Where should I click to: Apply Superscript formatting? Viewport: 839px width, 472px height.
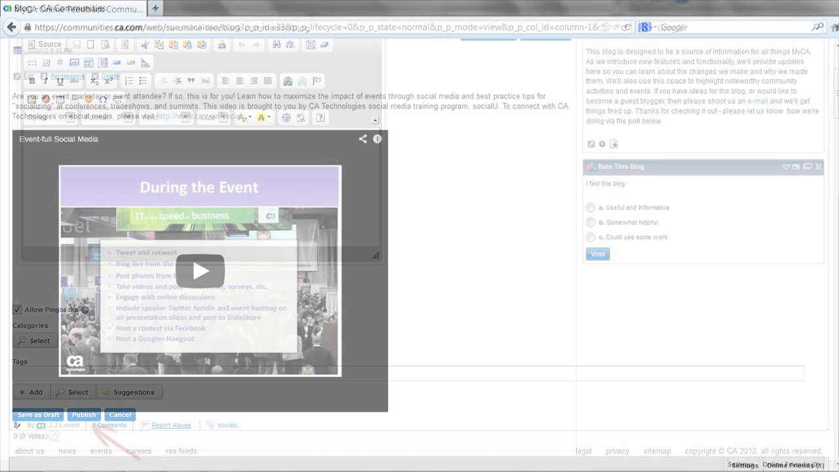pos(108,81)
